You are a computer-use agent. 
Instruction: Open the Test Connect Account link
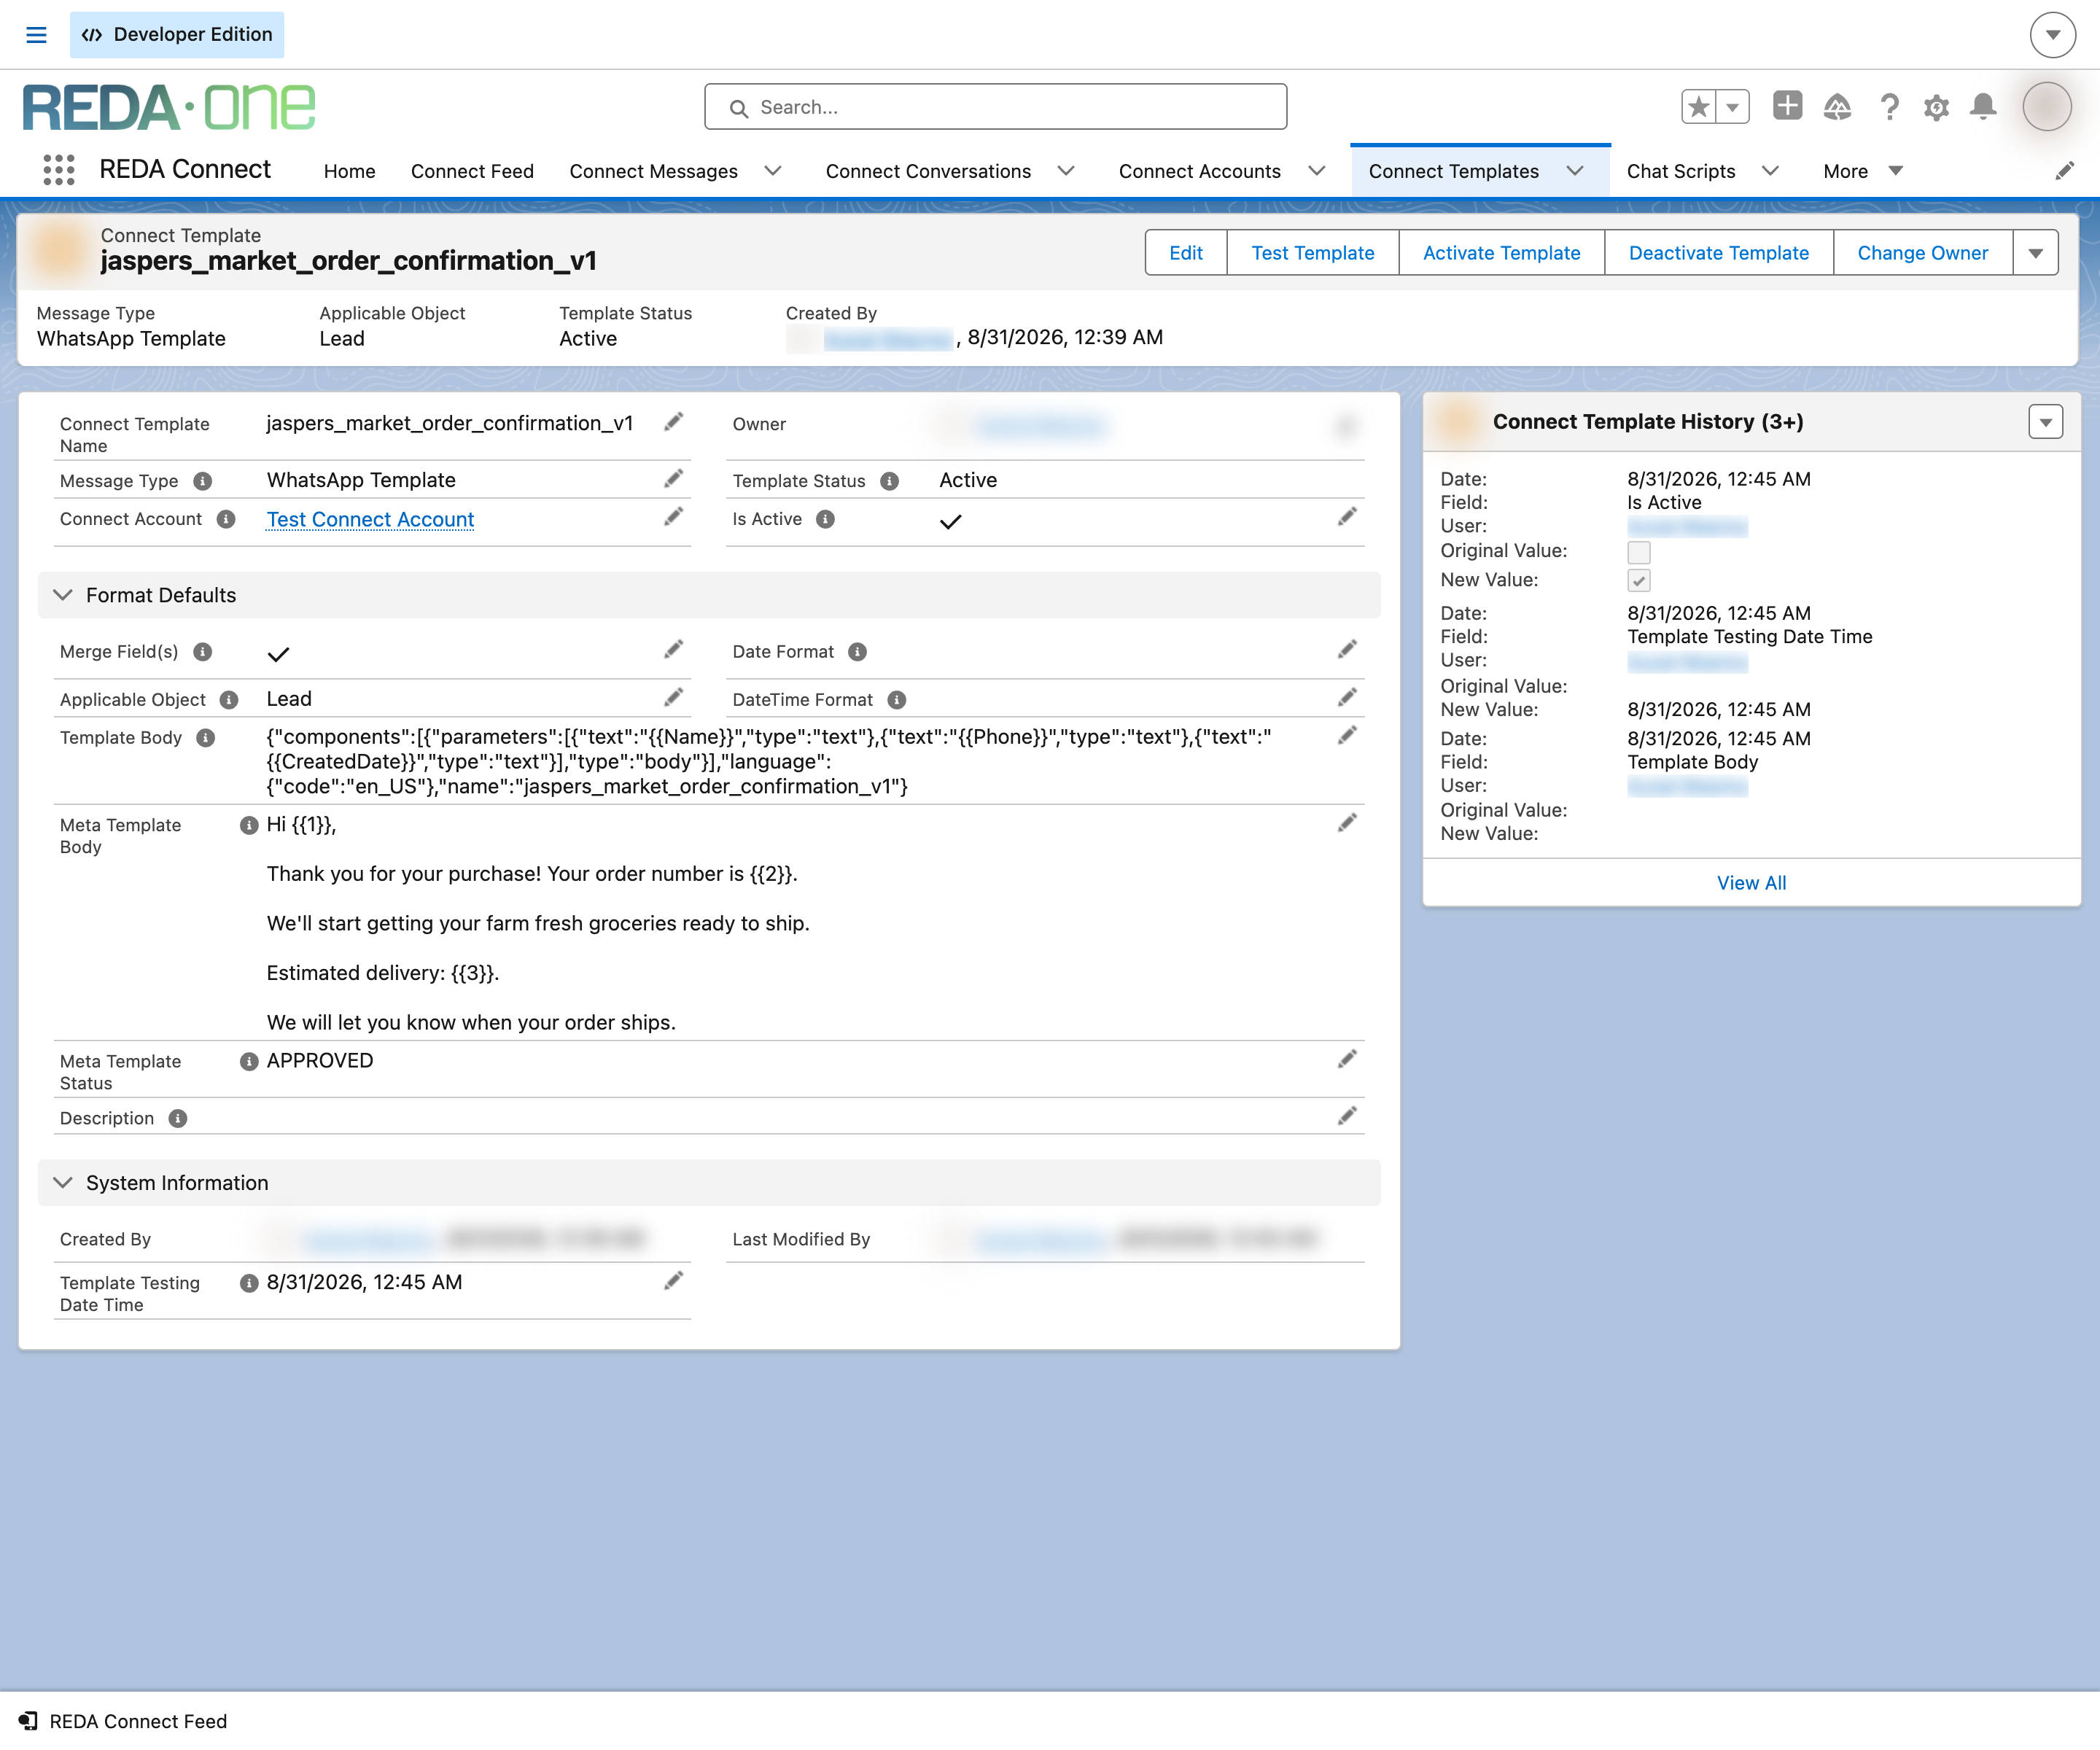[370, 519]
